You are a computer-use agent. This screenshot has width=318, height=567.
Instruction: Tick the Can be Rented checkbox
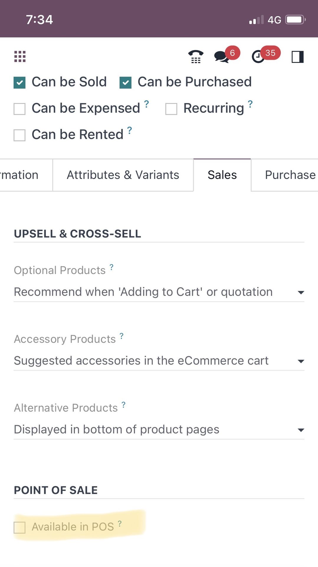(19, 135)
